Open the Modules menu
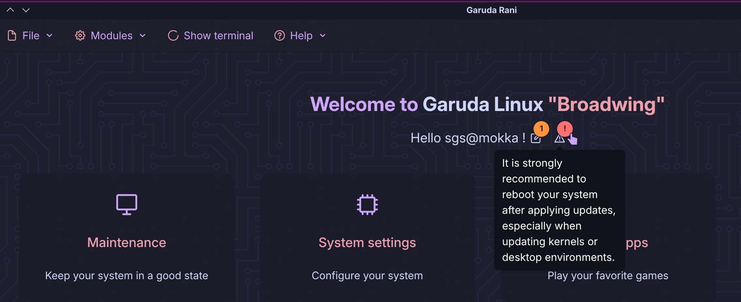 pyautogui.click(x=110, y=36)
